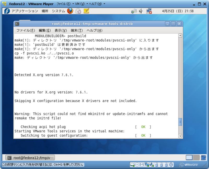Click the Ctrl+G hint in the VMware status bar

pos(43,165)
